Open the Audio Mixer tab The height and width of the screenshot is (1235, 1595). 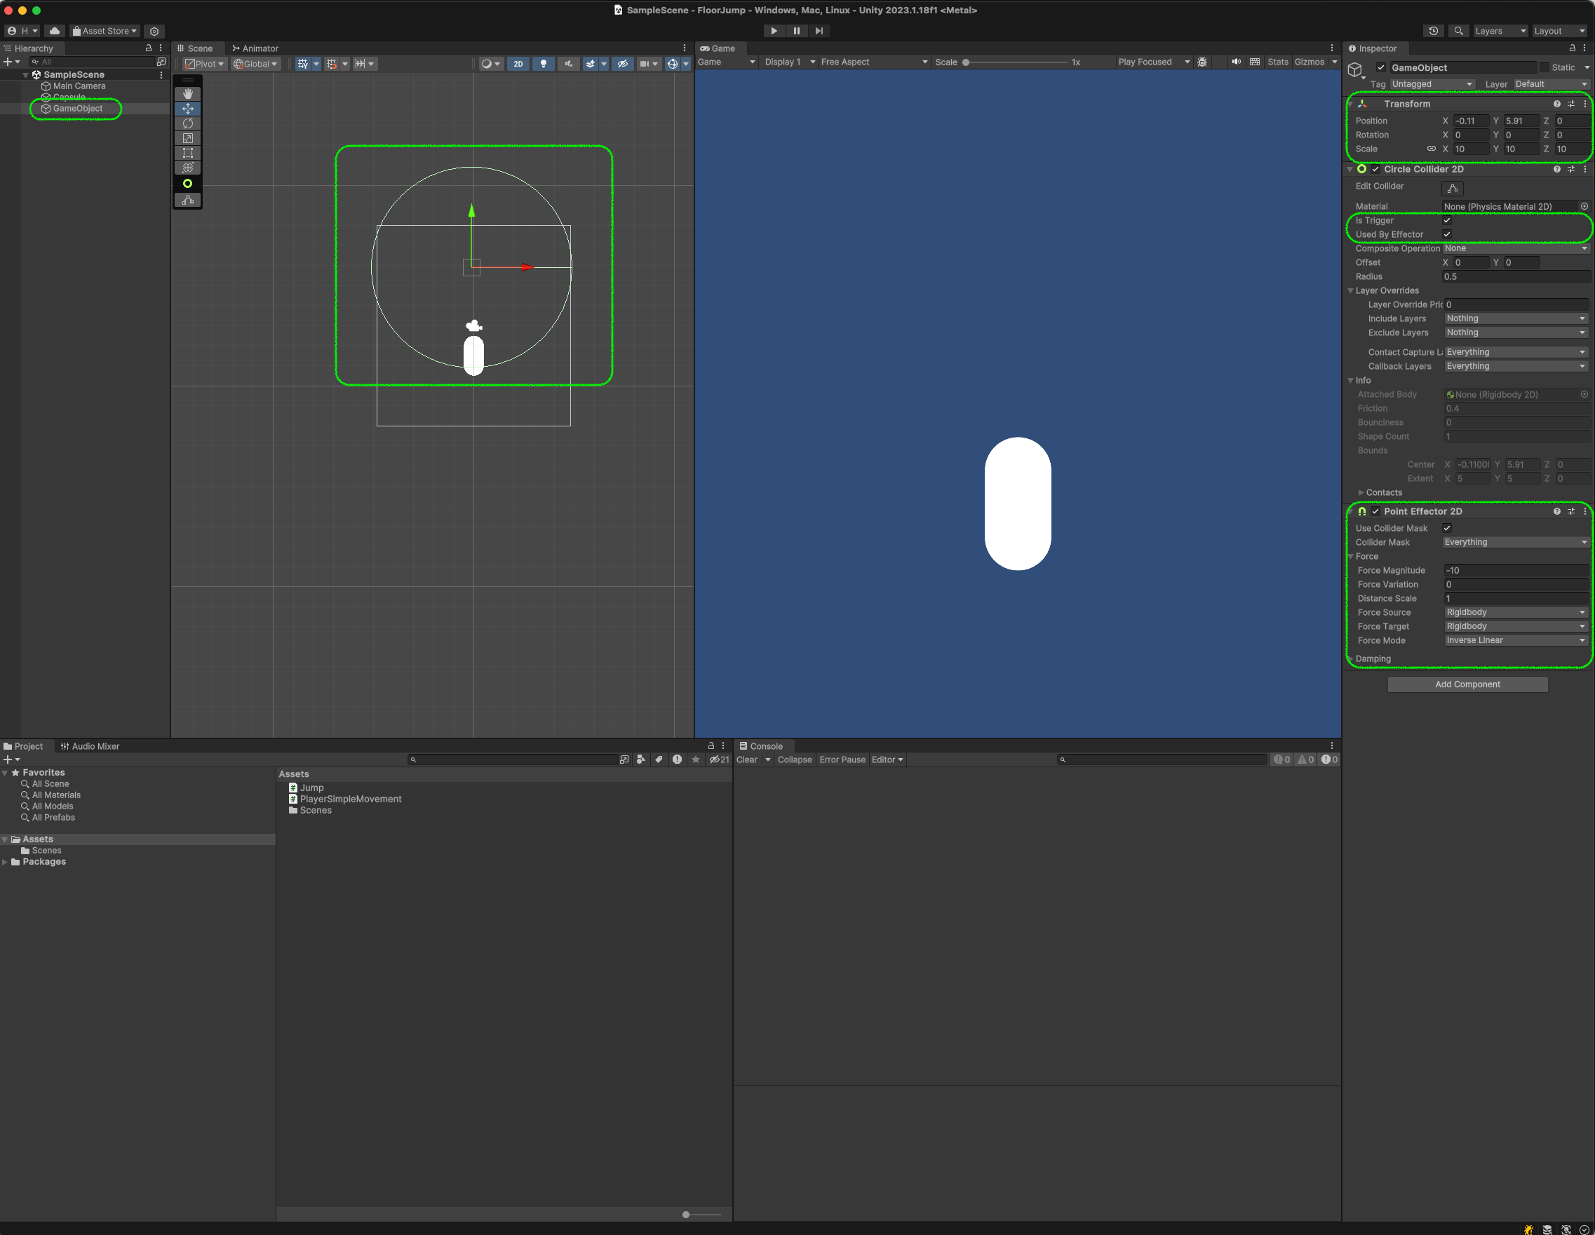(90, 746)
